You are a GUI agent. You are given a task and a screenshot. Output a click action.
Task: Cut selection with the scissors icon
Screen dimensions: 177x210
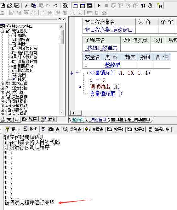tap(26, 5)
